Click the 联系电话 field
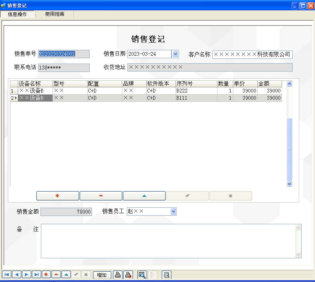Viewport: 315px width, 282px height. coord(64,68)
